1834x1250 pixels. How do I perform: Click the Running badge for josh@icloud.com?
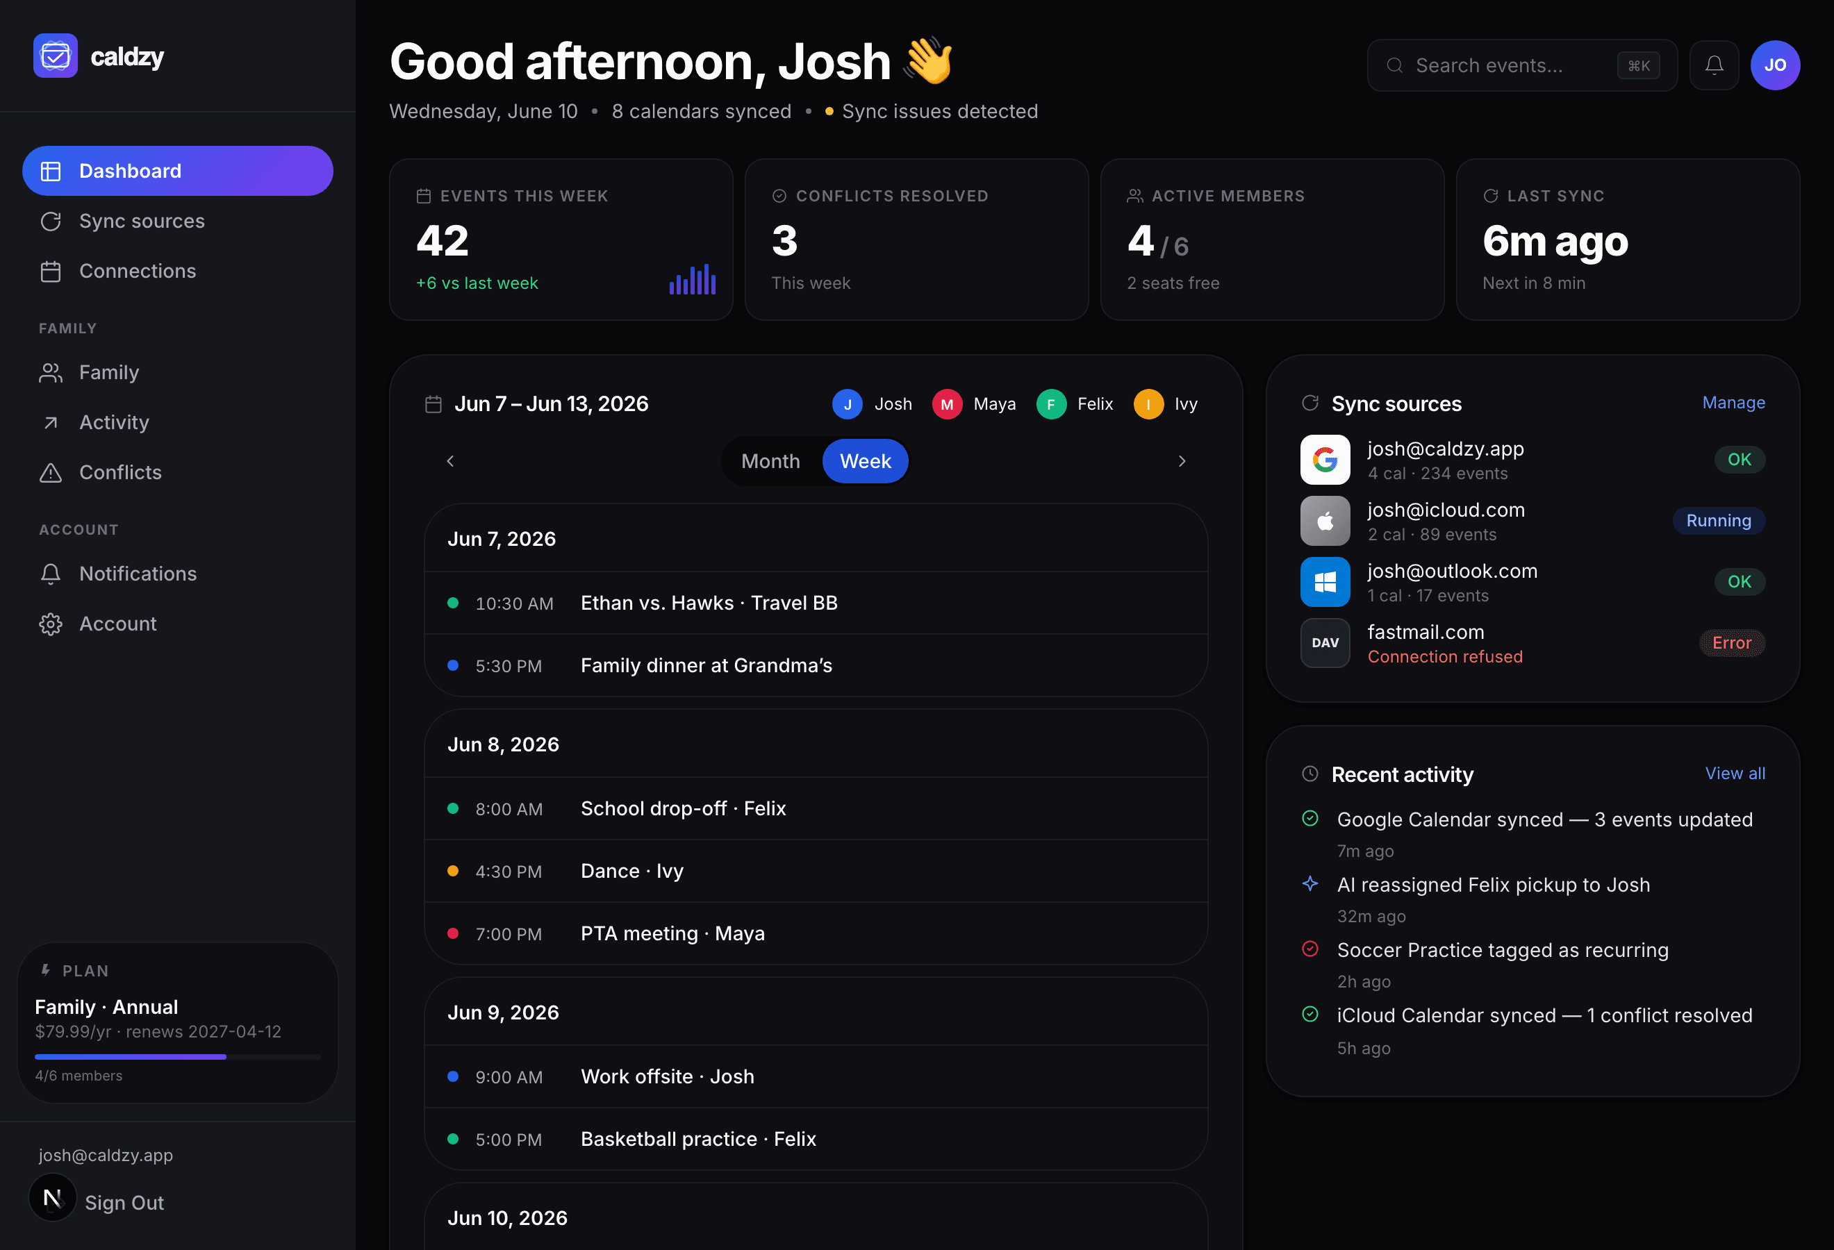(1718, 521)
